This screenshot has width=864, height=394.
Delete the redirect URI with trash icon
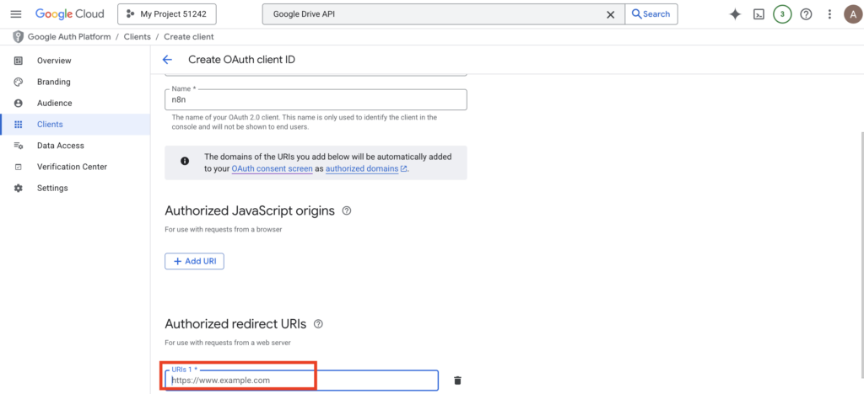(x=457, y=381)
